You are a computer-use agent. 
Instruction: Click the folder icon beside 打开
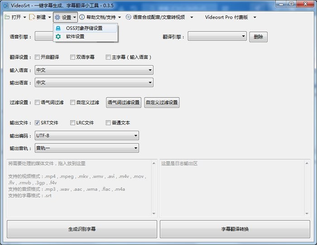pyautogui.click(x=7, y=17)
